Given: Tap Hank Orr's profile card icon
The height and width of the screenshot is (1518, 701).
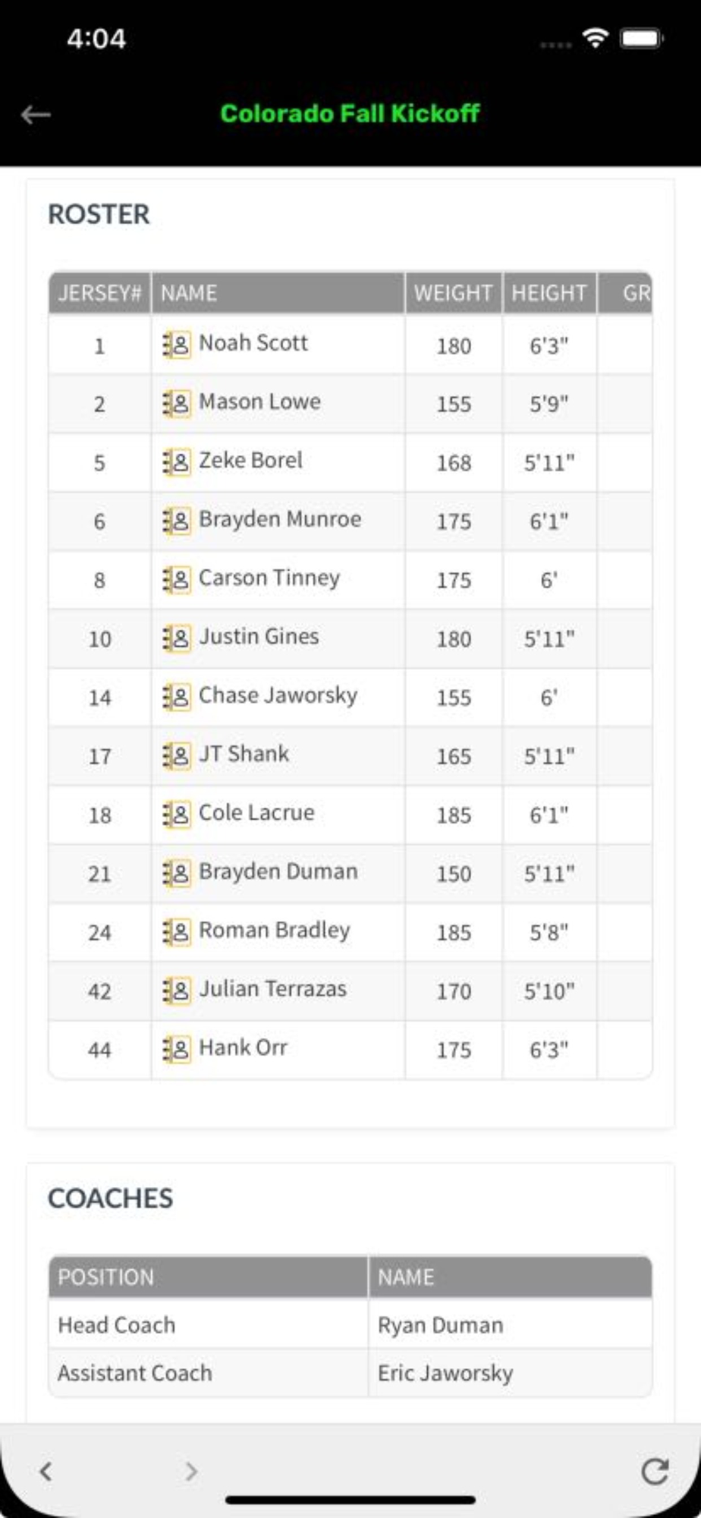Looking at the screenshot, I should [177, 1050].
